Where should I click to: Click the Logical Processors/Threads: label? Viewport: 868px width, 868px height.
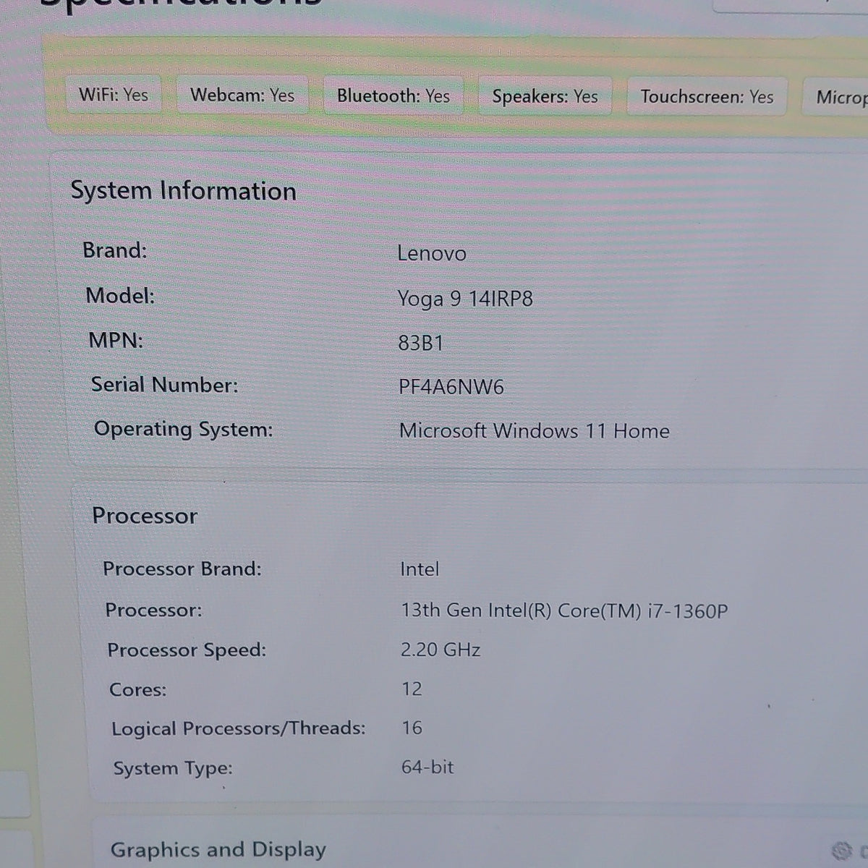tap(239, 728)
